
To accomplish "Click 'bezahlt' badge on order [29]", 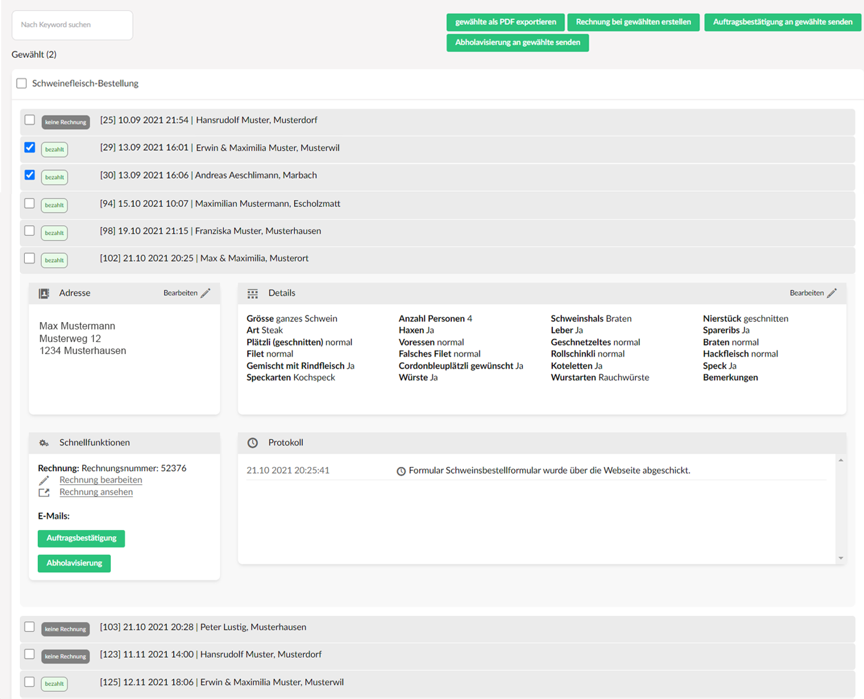I will point(54,150).
